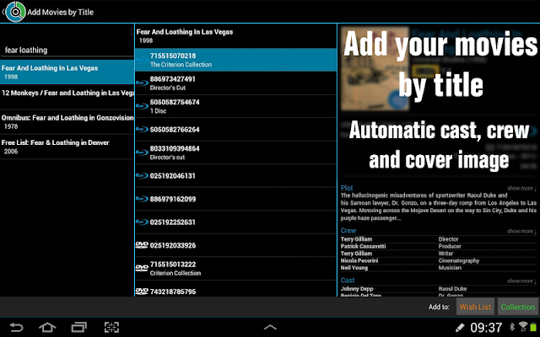The height and width of the screenshot is (337, 540).
Task: Click the Blu-ray icon beside 025192046131
Action: coord(142,176)
